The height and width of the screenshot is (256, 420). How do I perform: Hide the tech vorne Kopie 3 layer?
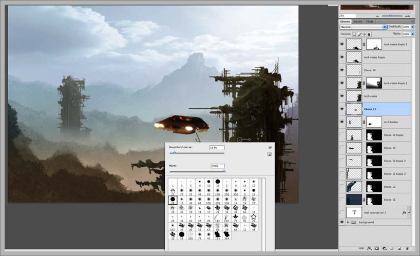342,45
